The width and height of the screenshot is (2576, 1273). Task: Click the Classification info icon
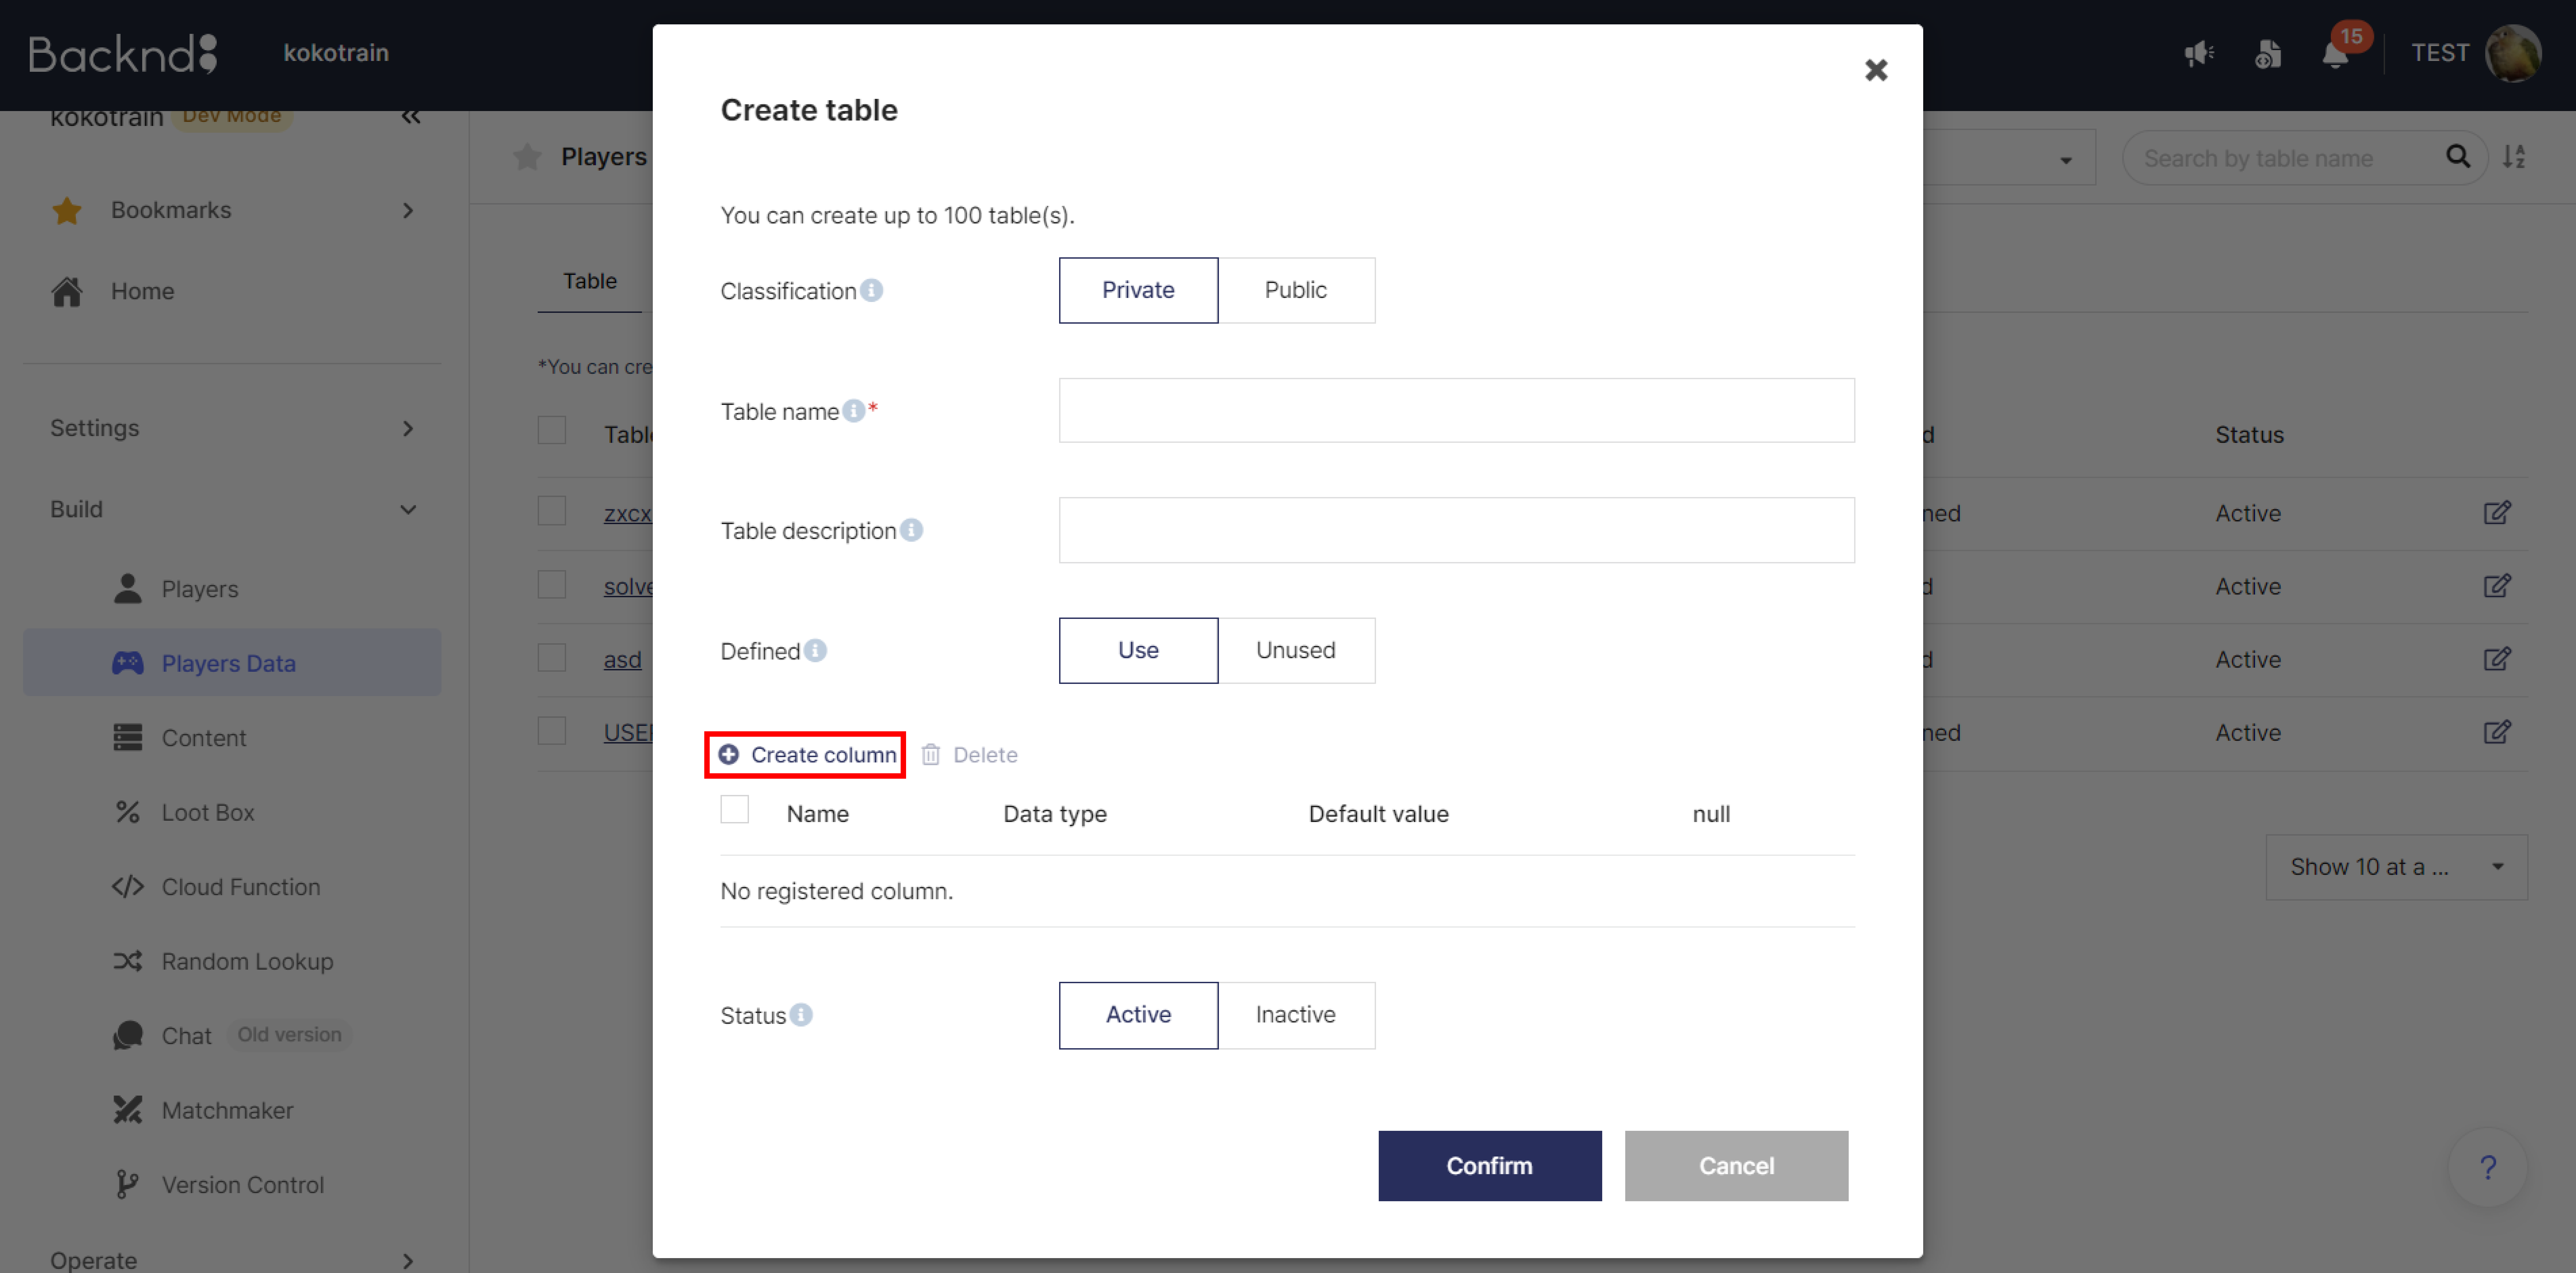872,290
